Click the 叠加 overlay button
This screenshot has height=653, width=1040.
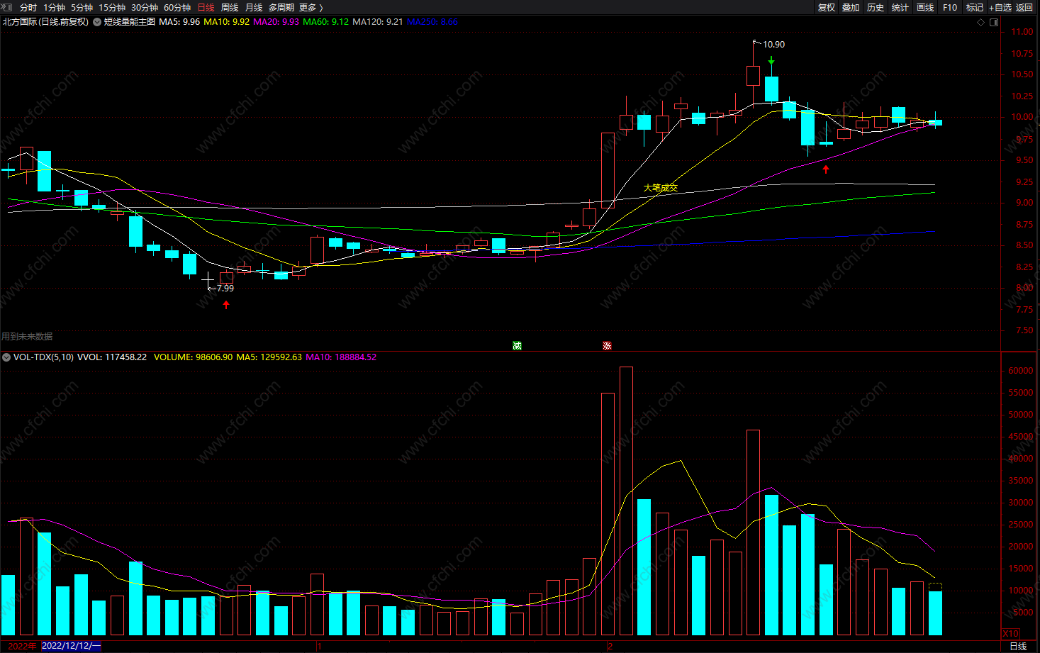pyautogui.click(x=851, y=7)
